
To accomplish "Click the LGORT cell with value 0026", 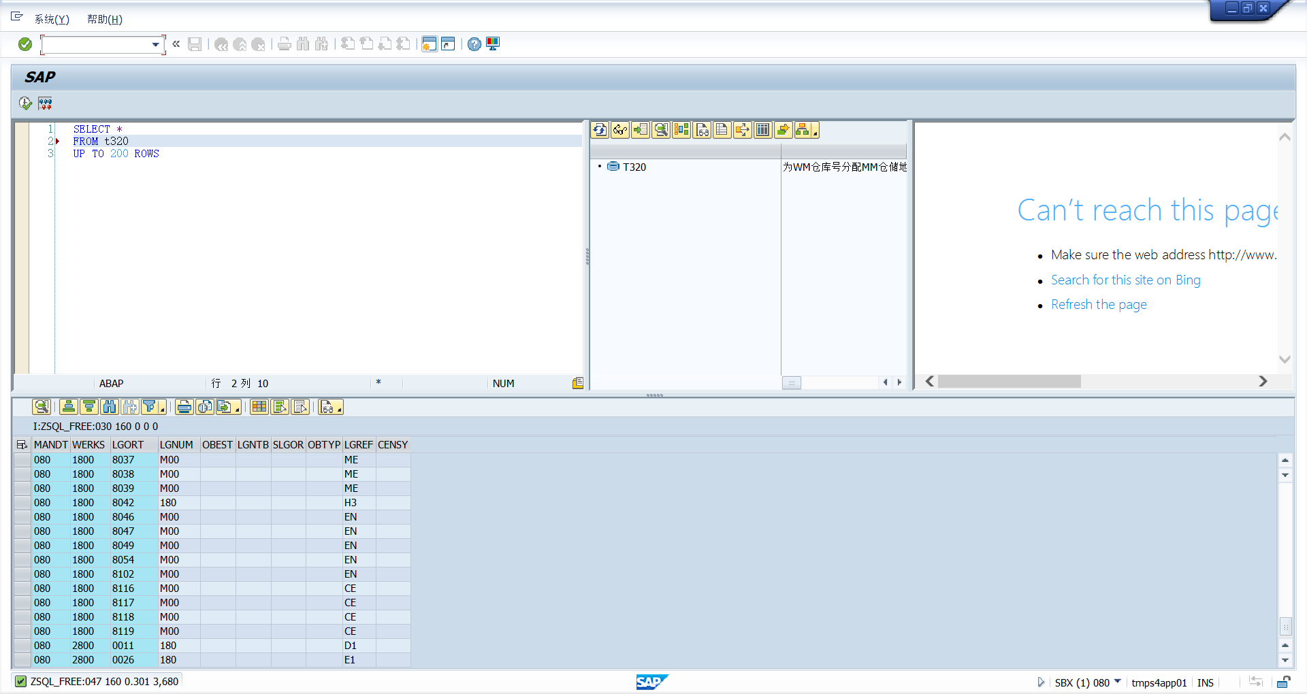I will [x=133, y=660].
